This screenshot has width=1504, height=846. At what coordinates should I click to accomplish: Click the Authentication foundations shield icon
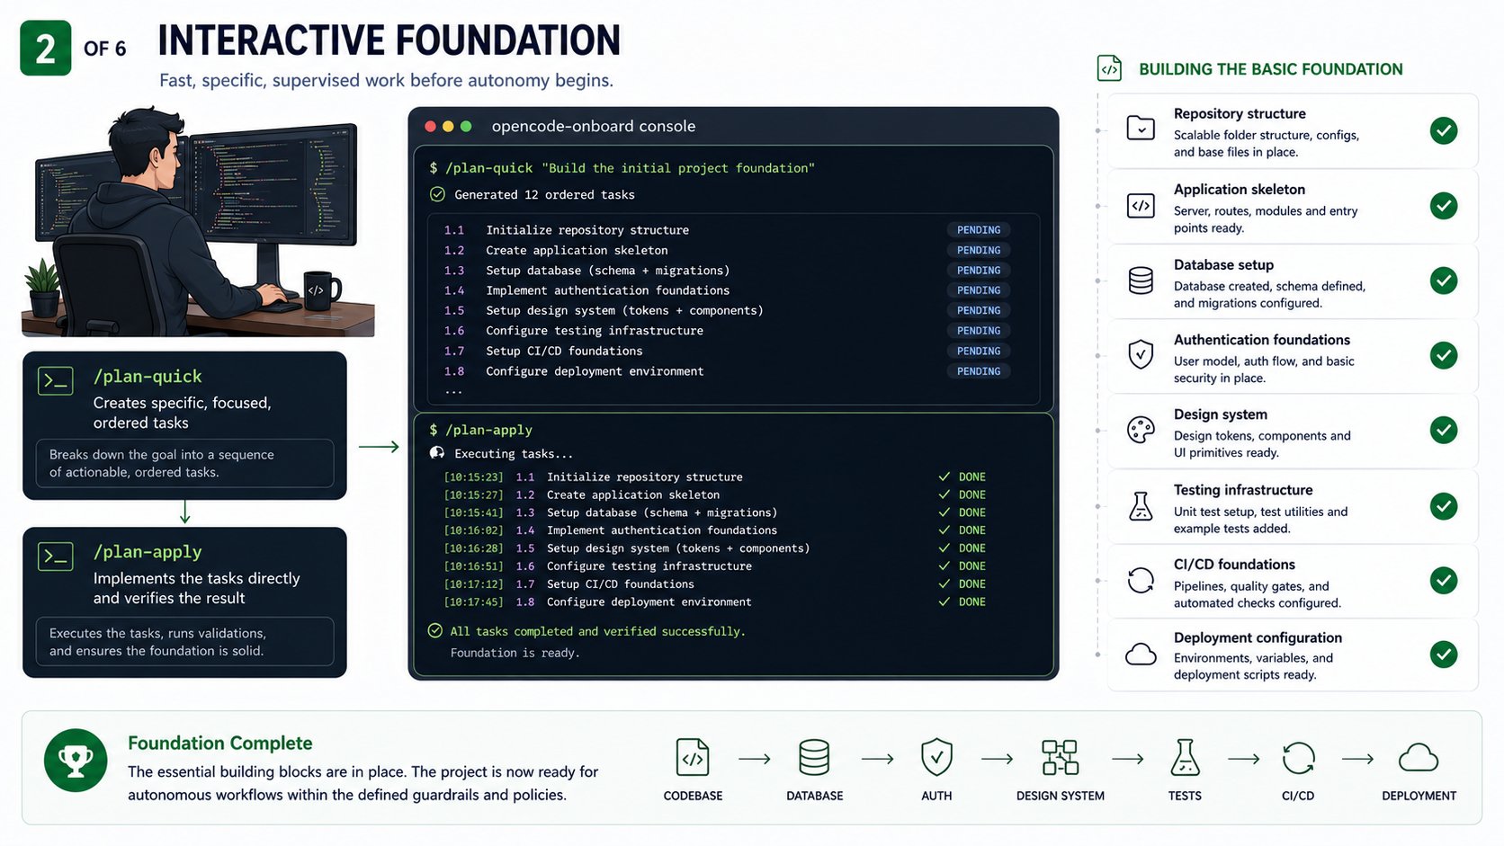[1141, 354]
